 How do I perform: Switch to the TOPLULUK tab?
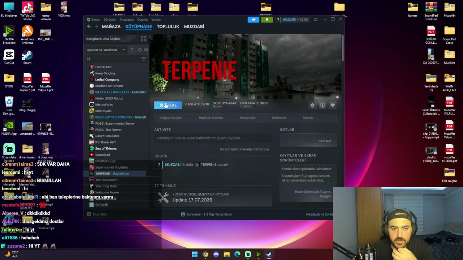pyautogui.click(x=168, y=27)
